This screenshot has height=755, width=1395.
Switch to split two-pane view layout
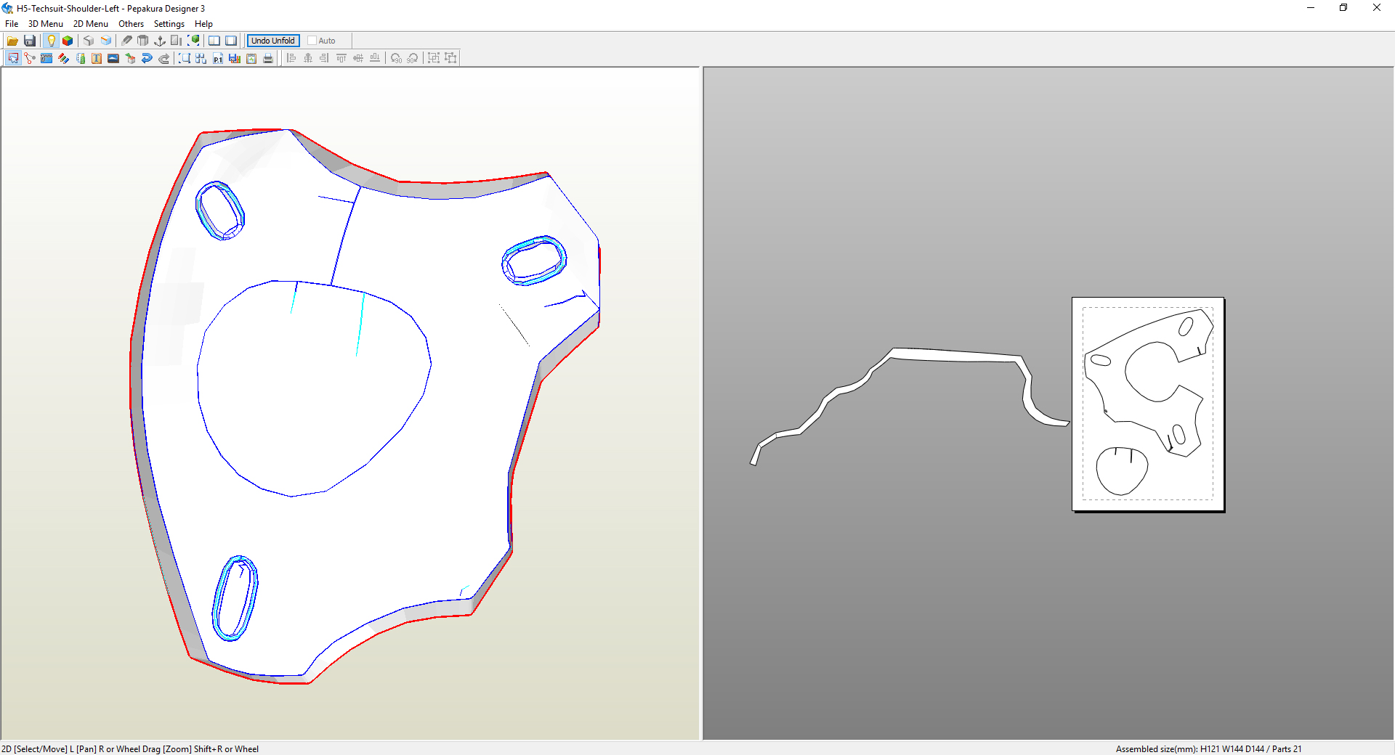tap(214, 41)
